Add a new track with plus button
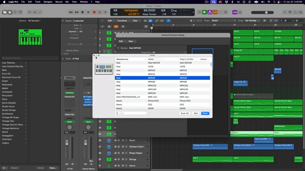The image size is (305, 171). [102, 27]
